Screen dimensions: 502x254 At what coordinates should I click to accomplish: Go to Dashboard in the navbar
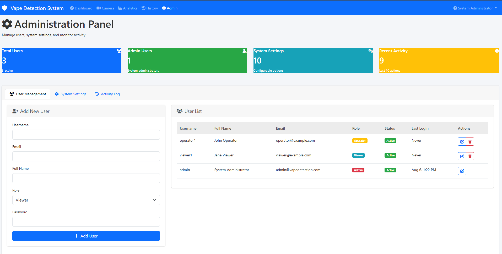81,8
